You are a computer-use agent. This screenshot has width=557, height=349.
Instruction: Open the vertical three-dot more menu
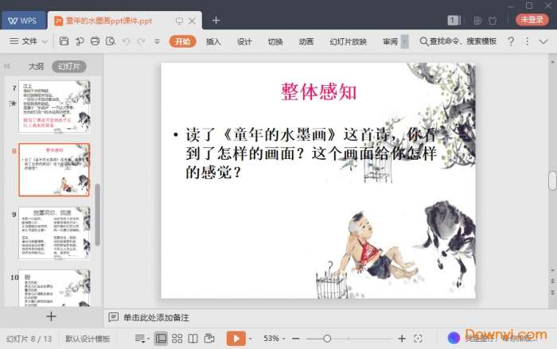(527, 41)
